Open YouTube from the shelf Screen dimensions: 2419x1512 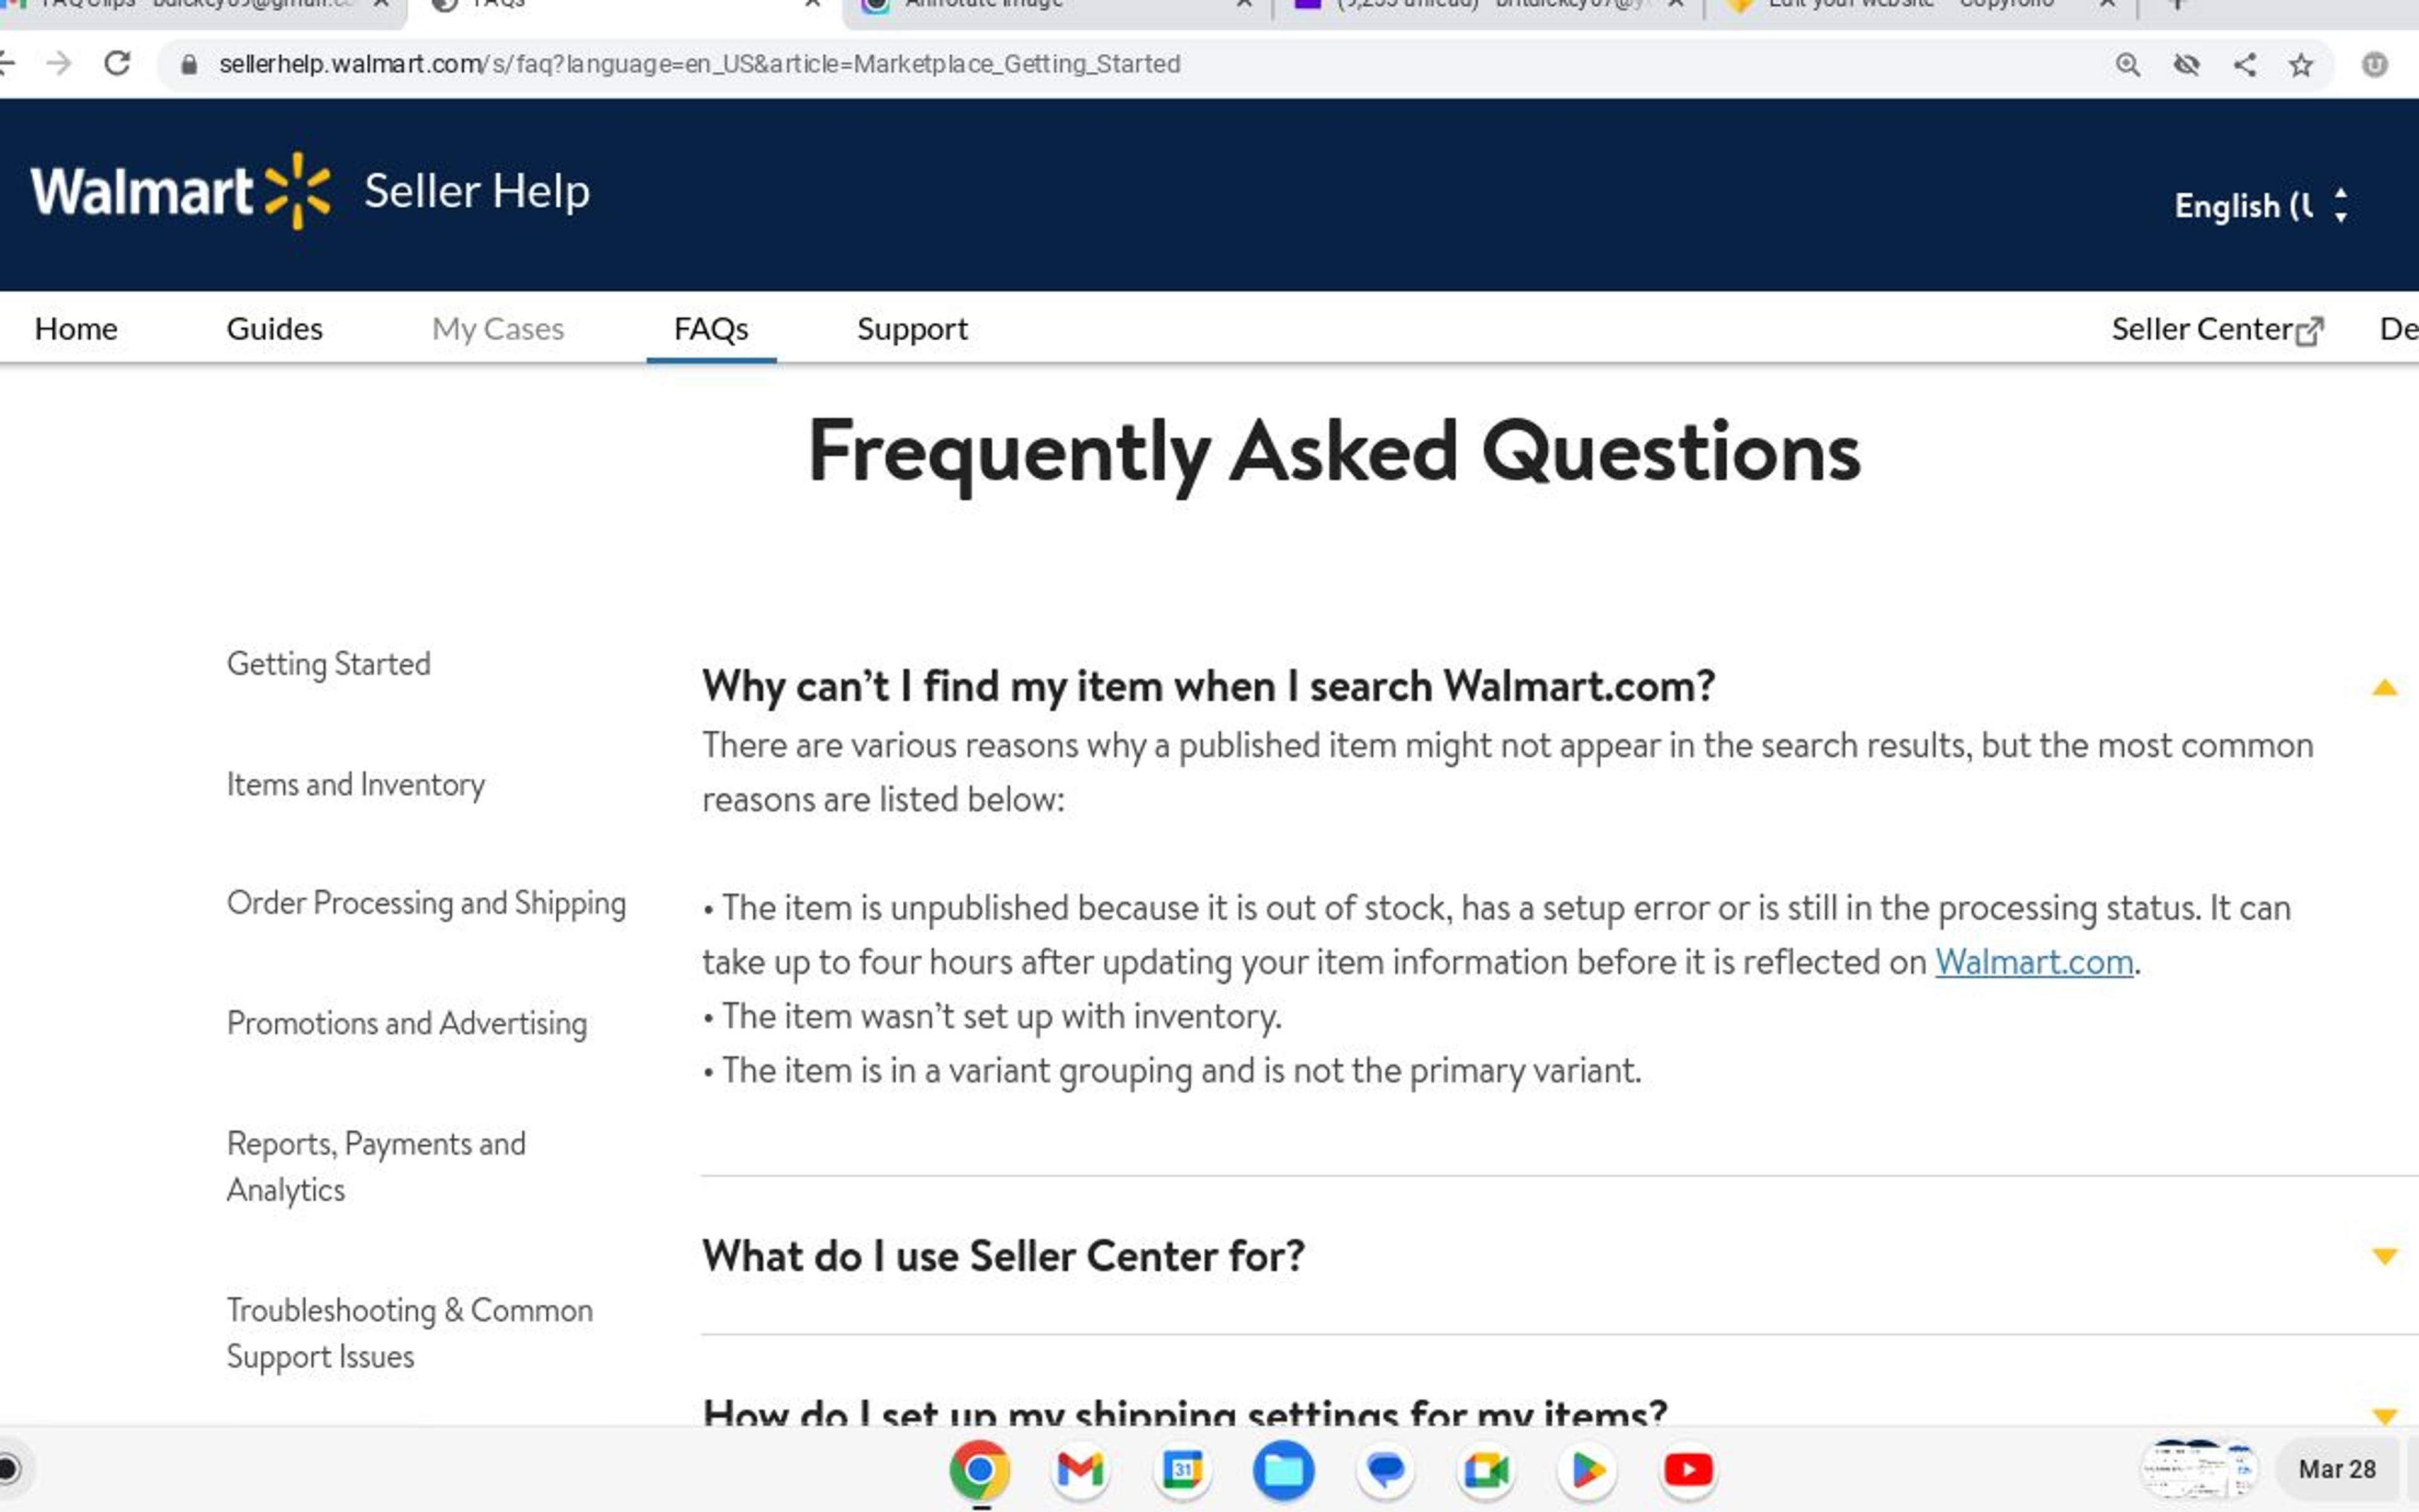tap(1688, 1470)
